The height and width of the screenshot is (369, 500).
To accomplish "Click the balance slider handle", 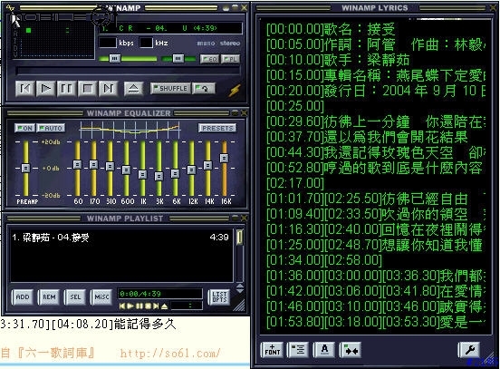I will coord(178,58).
